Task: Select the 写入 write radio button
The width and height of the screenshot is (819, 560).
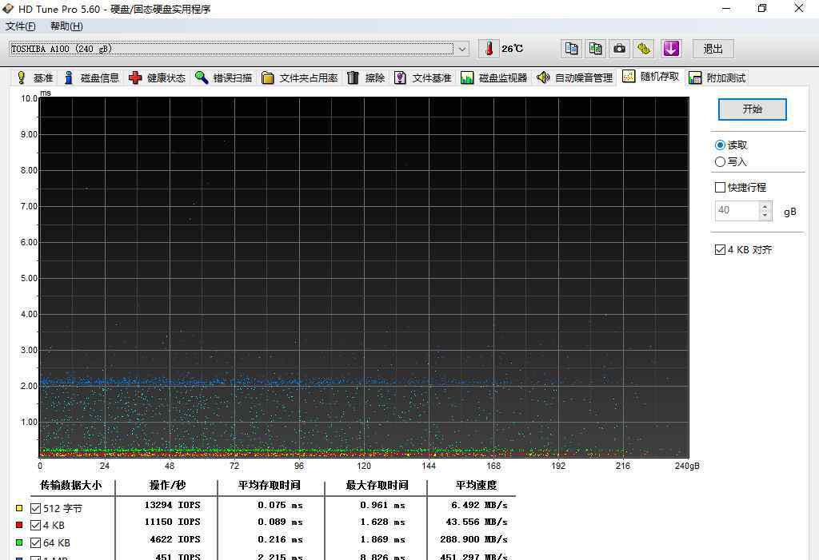Action: (720, 162)
